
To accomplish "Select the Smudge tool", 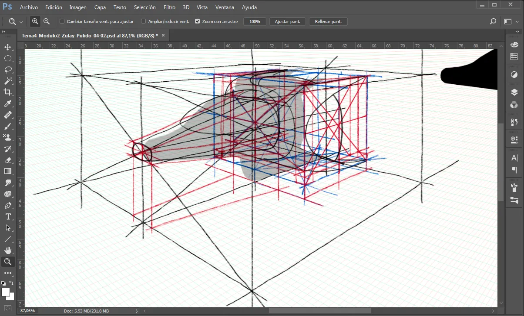I will [8, 183].
